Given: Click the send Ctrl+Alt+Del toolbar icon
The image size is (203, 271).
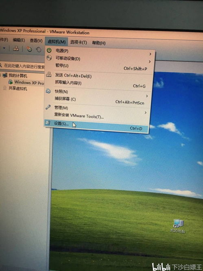Looking at the screenshot, I should point(16,48).
